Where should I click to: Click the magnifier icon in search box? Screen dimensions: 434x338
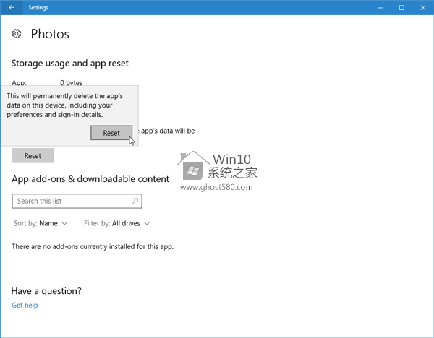pyautogui.click(x=135, y=201)
